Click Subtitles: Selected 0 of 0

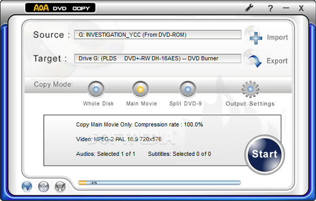(x=180, y=154)
